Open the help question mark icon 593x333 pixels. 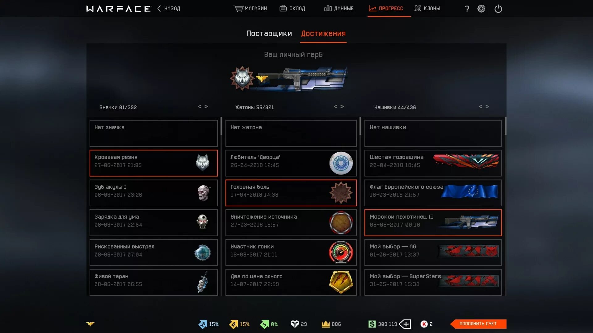click(x=467, y=9)
